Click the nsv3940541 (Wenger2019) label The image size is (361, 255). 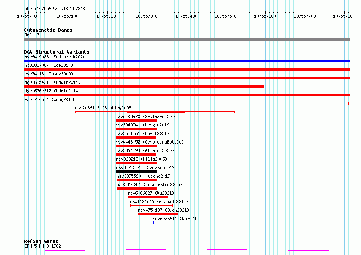[x=144, y=125]
